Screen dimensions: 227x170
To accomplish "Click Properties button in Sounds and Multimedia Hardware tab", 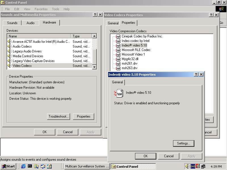I will pos(83,116).
